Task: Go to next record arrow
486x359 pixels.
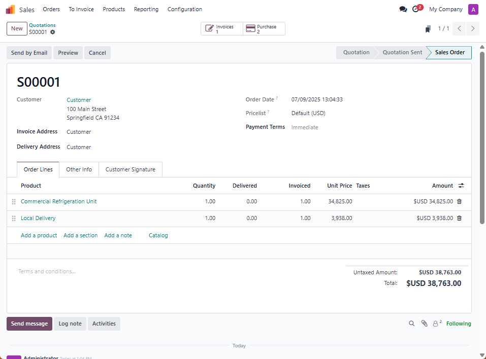Action: (473, 28)
